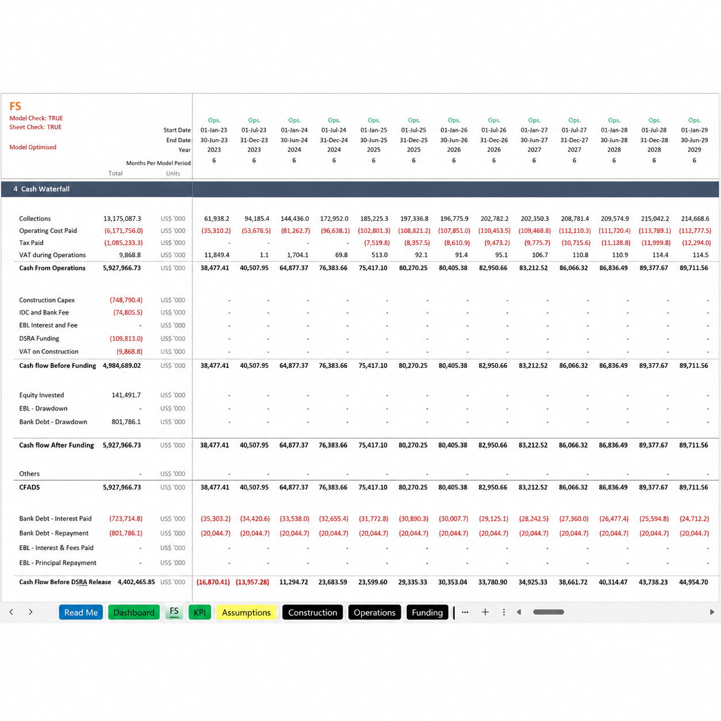Open the Read Me sheet tab

[x=81, y=612]
